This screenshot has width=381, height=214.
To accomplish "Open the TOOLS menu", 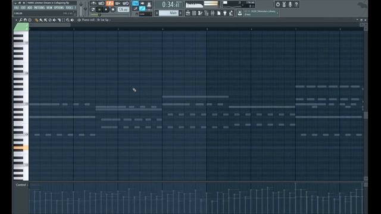I will (69, 8).
